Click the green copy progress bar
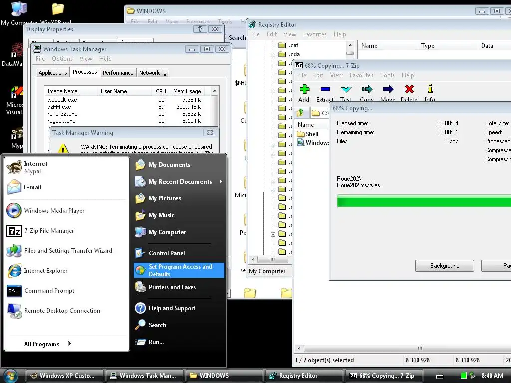 click(x=424, y=201)
